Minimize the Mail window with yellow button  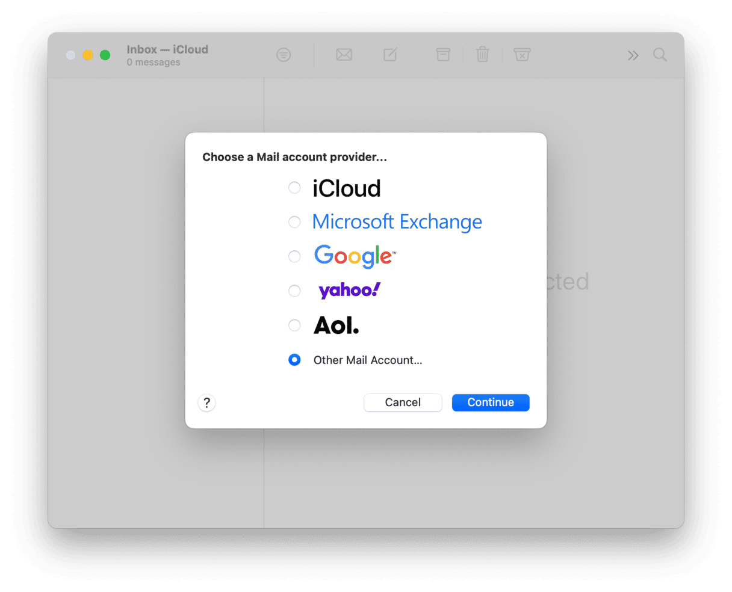88,55
